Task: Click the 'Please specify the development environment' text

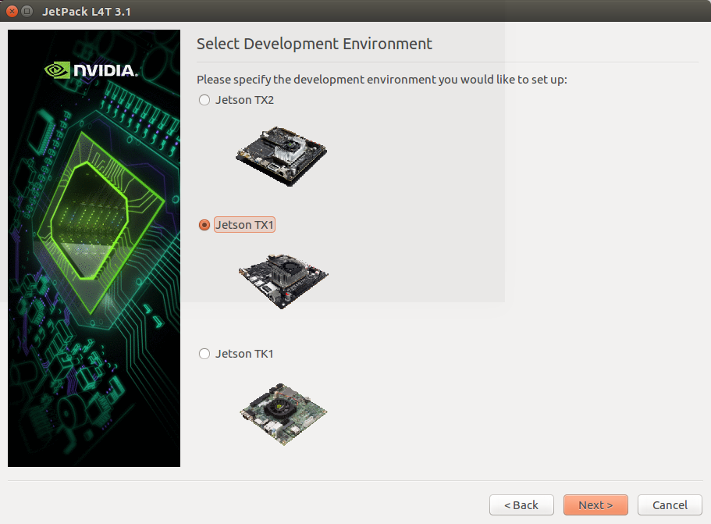Action: pyautogui.click(x=382, y=80)
